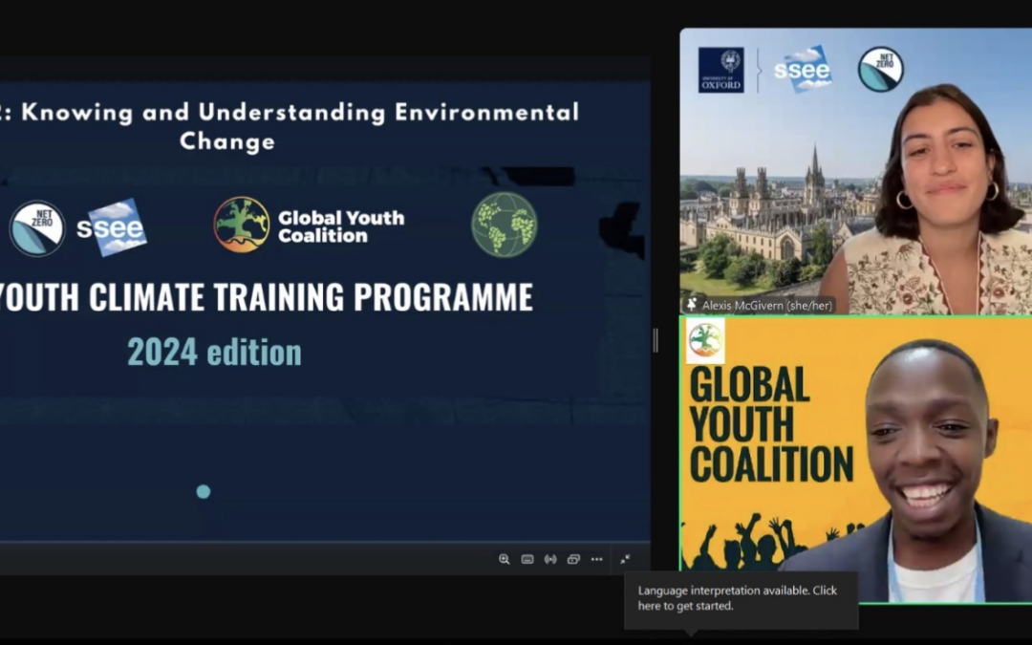
Task: Click the small tree logo in the yellow tile corner
Action: pyautogui.click(x=705, y=341)
